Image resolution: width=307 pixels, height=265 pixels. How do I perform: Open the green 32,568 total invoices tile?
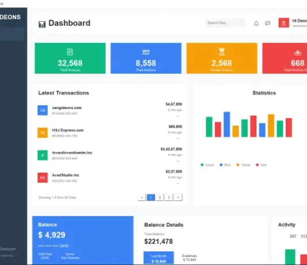(70, 58)
